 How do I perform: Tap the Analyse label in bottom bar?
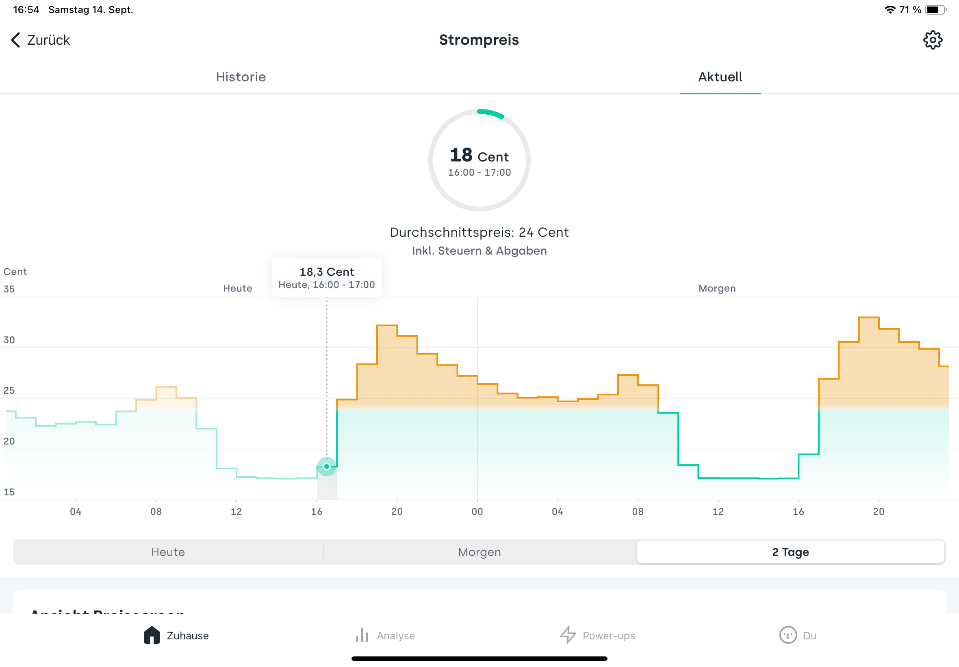pos(395,636)
